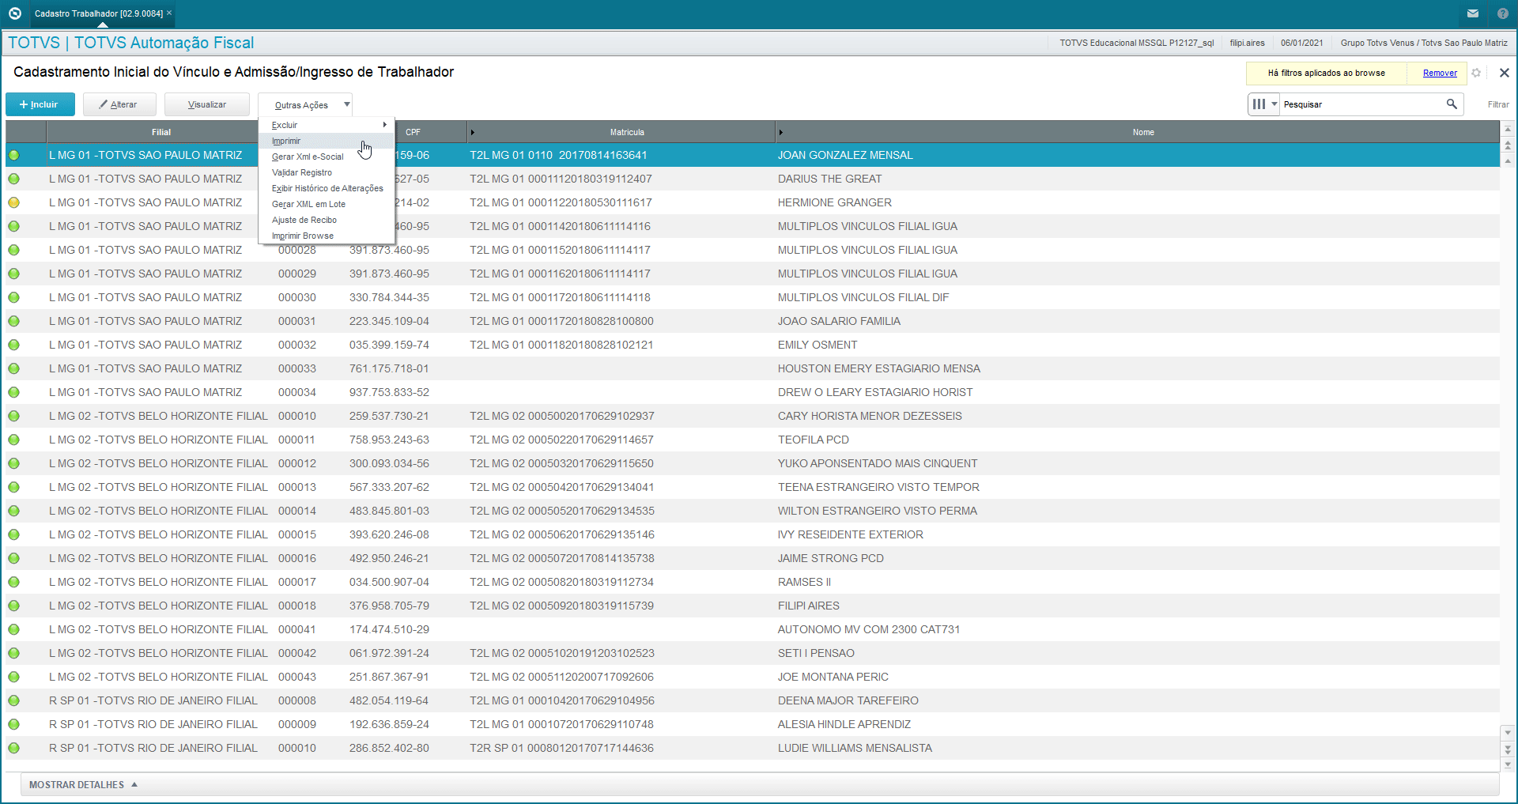Click the filipi.aires user label
The image size is (1518, 804).
coord(1248,43)
